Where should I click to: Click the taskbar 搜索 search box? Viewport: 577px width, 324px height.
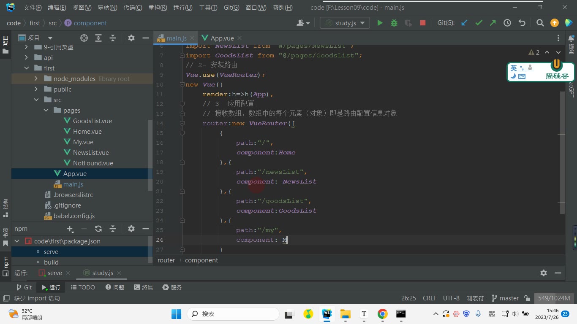pos(233,314)
